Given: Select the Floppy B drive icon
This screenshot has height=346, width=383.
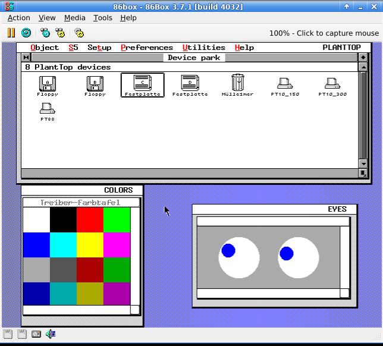Looking at the screenshot, I should (x=95, y=86).
